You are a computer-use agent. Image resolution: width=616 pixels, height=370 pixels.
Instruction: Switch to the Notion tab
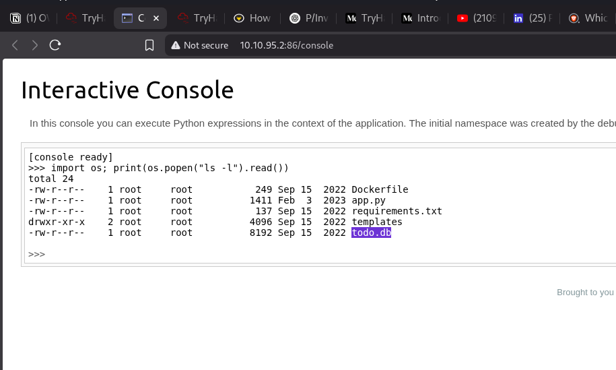(x=32, y=18)
